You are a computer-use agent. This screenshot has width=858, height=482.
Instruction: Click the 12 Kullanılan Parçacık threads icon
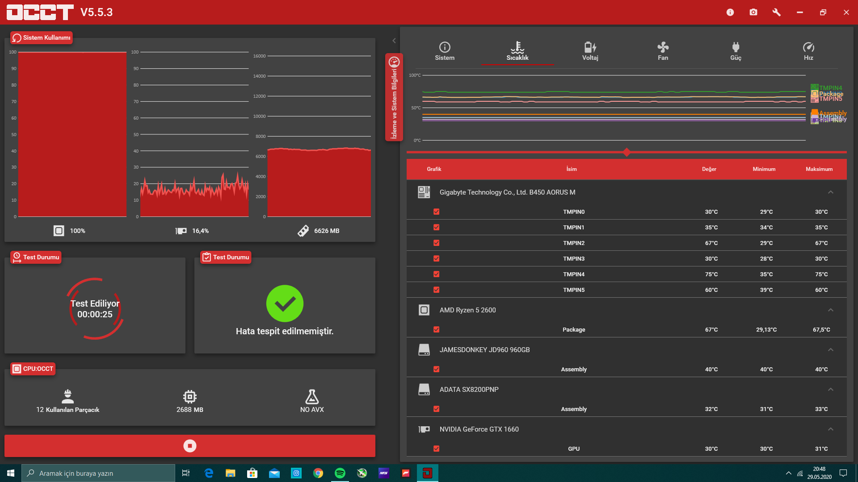pos(68,396)
